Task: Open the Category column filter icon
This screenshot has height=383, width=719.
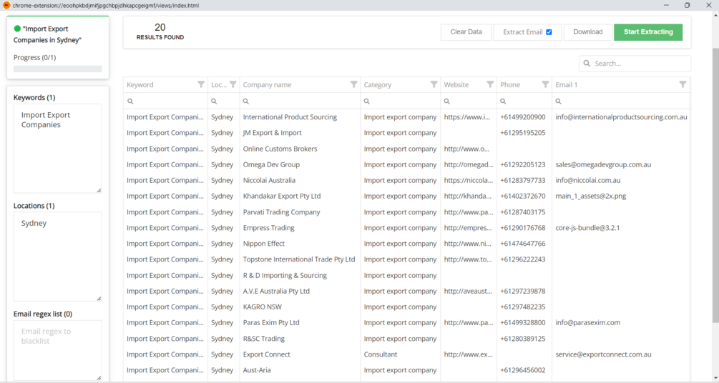Action: (x=434, y=84)
